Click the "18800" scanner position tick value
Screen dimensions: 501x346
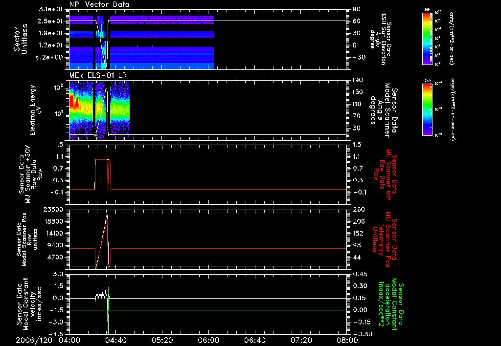53,221
